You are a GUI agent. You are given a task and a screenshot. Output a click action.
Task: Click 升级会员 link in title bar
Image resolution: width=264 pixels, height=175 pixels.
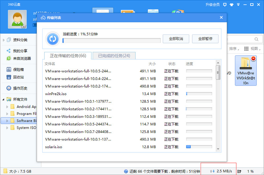click(x=213, y=5)
